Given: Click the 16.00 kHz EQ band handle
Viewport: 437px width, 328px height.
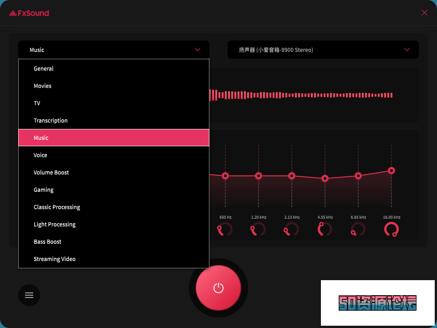Looking at the screenshot, I should (391, 170).
